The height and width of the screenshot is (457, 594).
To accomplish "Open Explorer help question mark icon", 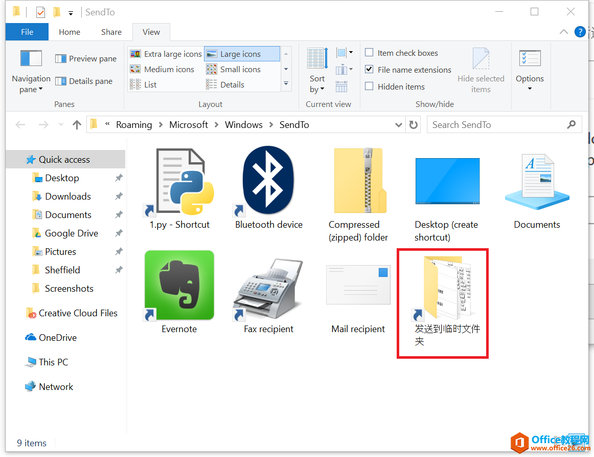I will pos(580,32).
